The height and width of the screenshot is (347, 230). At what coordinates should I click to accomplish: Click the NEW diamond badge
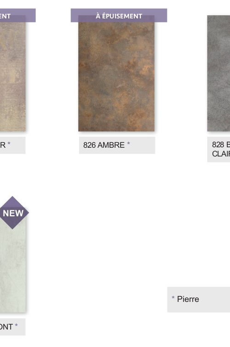tap(13, 213)
